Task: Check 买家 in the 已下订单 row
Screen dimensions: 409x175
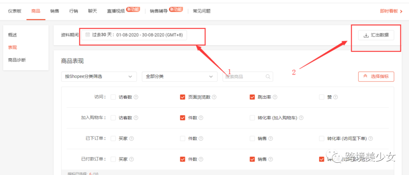Action: click(x=113, y=139)
